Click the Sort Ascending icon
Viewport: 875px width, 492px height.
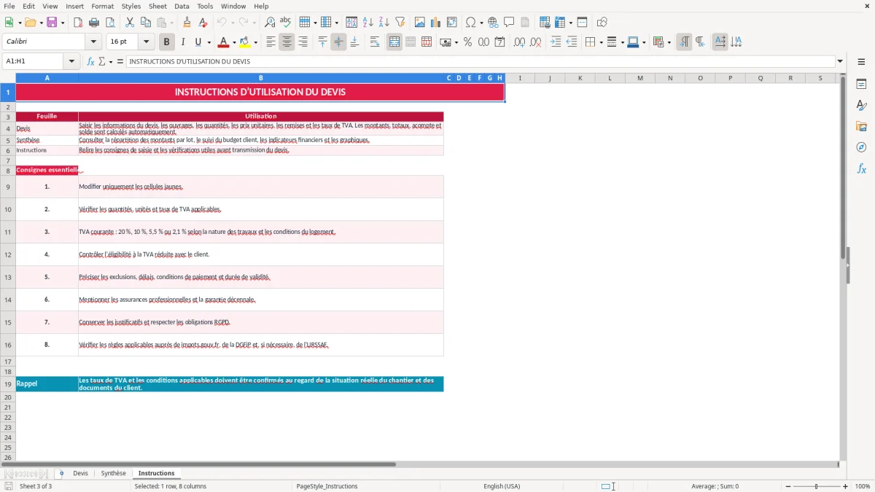[367, 23]
